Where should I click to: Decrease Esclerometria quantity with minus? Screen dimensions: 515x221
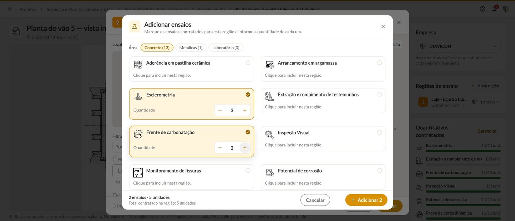220,110
